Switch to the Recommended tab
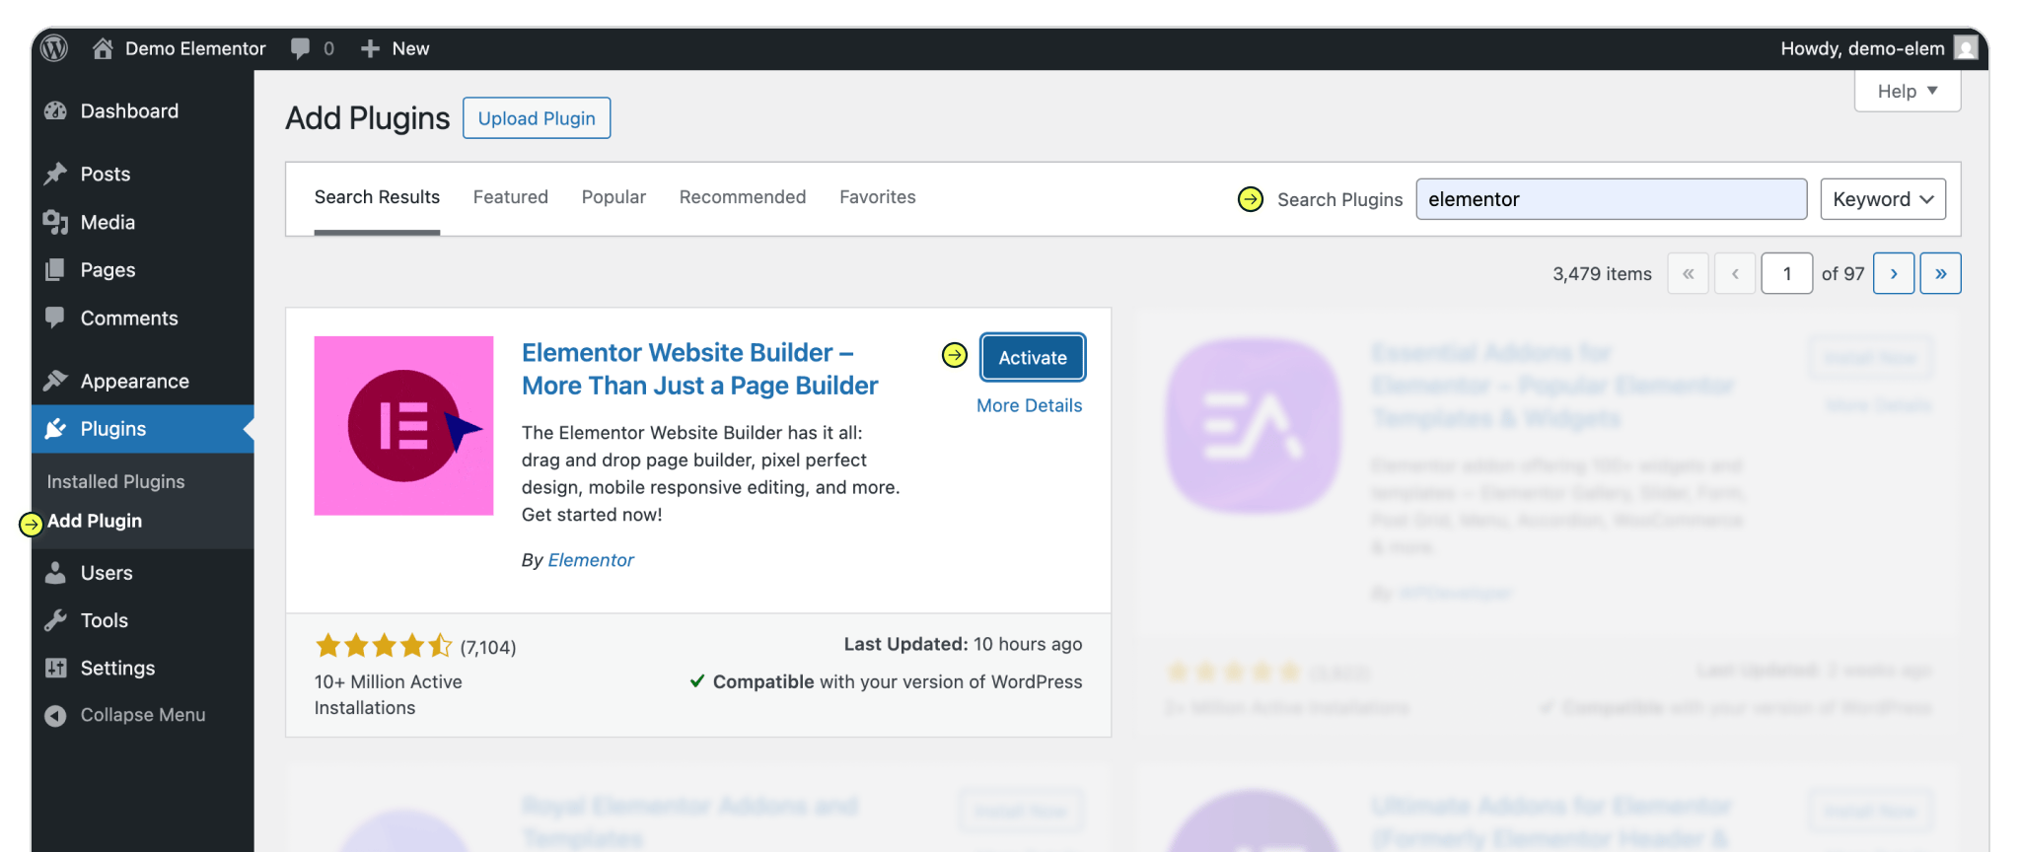The height and width of the screenshot is (852, 2020). tap(743, 197)
